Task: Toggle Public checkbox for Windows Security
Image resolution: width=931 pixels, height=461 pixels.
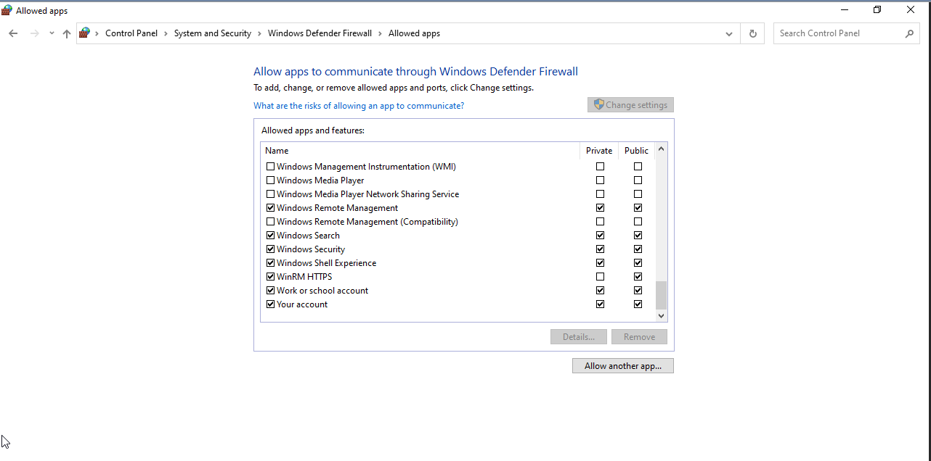Action: tap(638, 249)
